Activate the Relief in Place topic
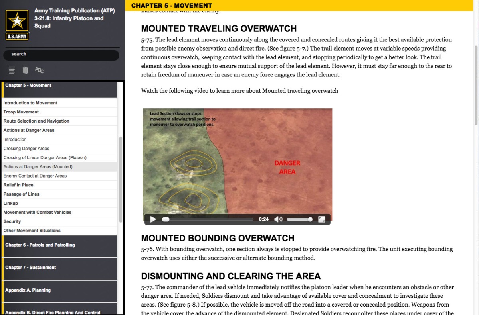 [x=18, y=185]
